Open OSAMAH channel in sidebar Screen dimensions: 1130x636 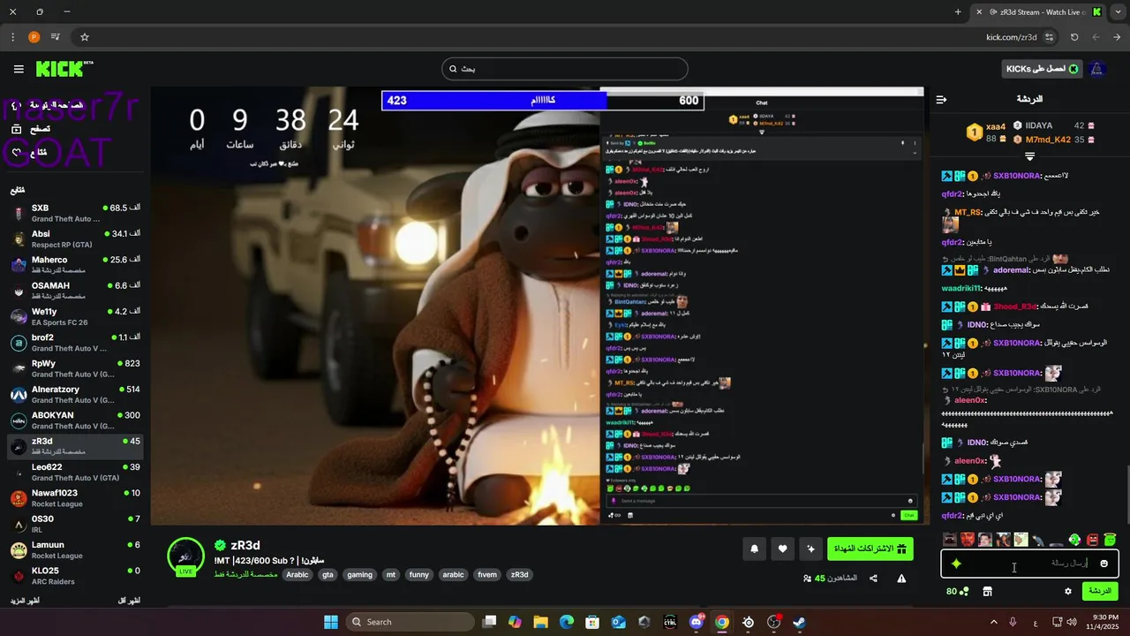74,291
